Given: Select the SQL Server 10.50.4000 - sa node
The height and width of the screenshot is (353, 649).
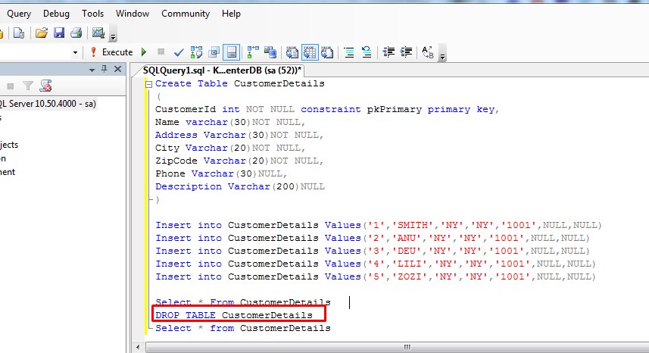Looking at the screenshot, I should click(x=48, y=104).
